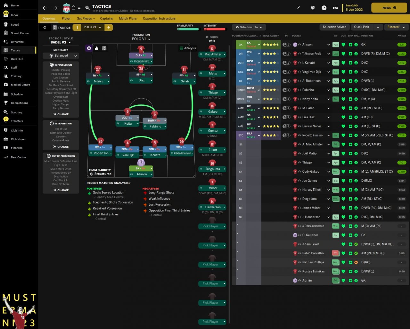Click the forward navigation arrow
The image size is (410, 329).
click(x=55, y=8)
